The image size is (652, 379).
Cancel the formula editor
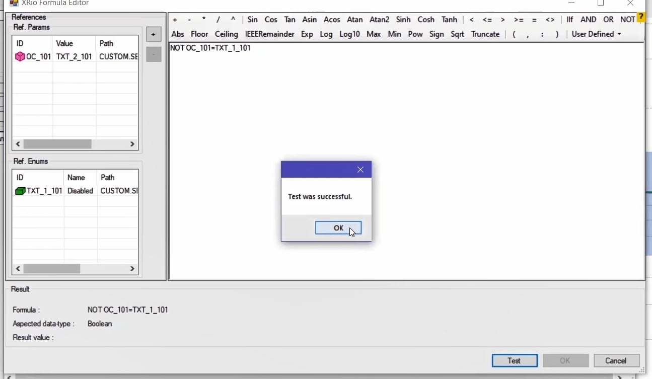[616, 361]
